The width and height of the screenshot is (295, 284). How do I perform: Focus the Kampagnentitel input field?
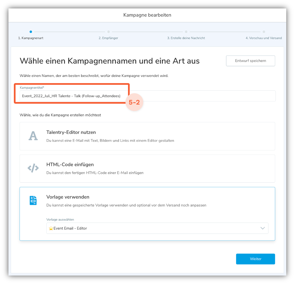click(147, 96)
